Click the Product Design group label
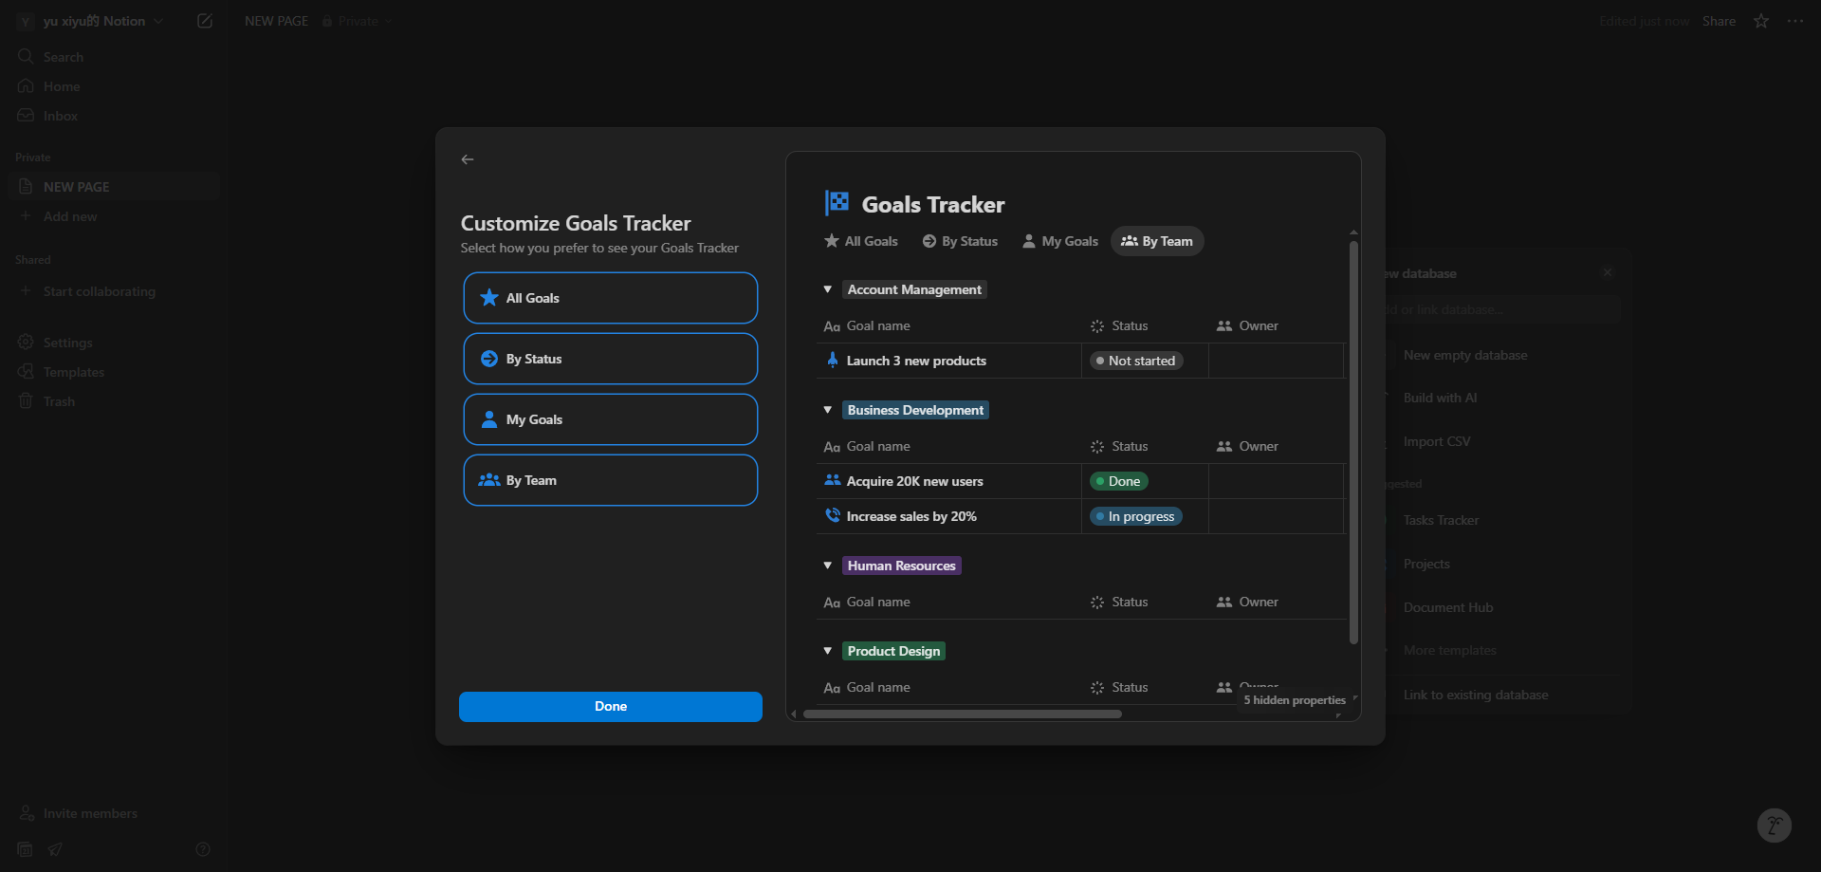The height and width of the screenshot is (872, 1821). click(x=893, y=651)
